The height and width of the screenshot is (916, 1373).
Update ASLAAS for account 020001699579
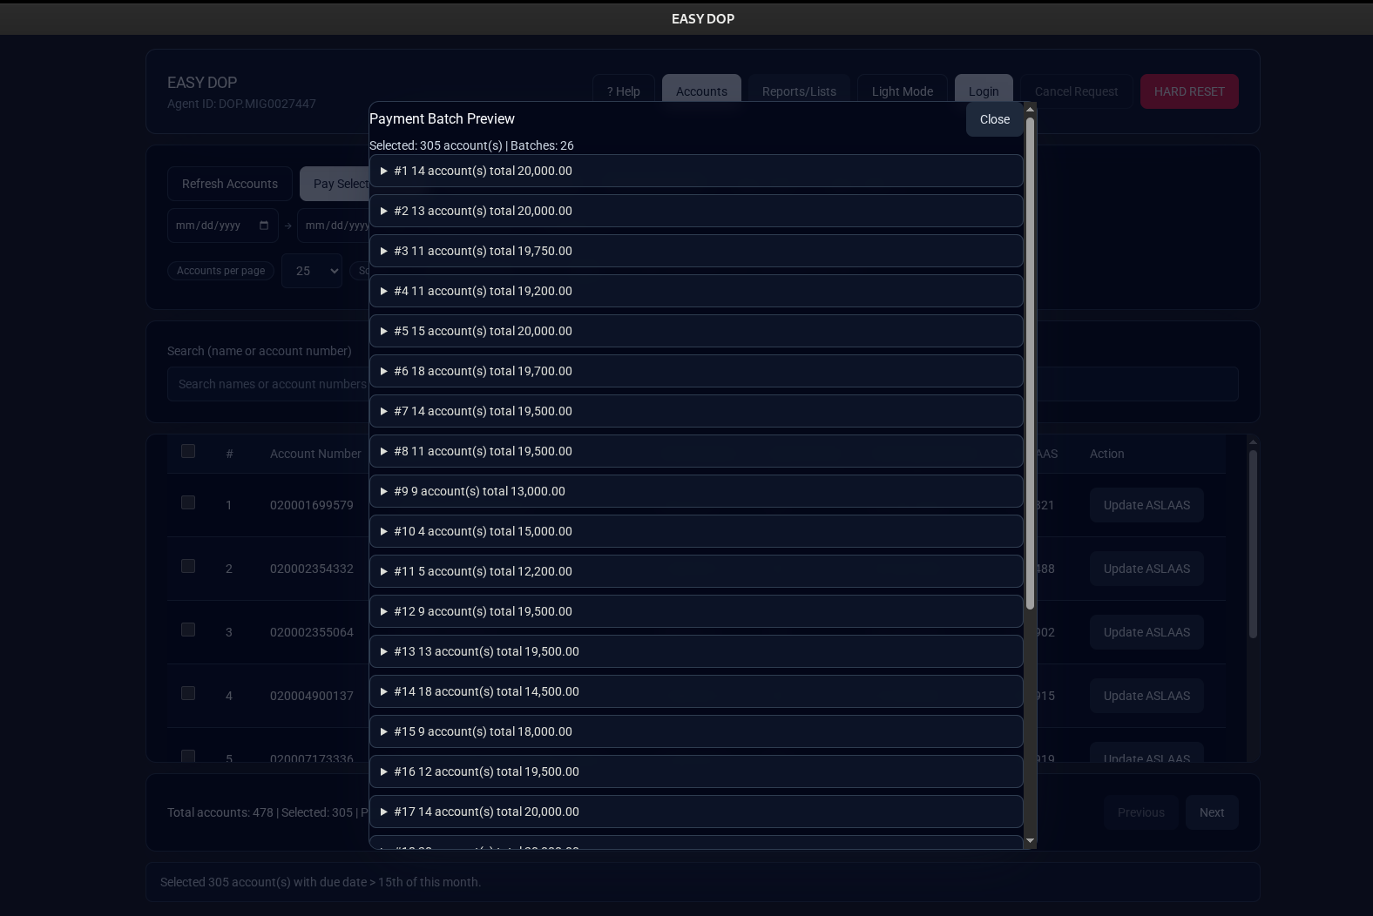coord(1146,505)
